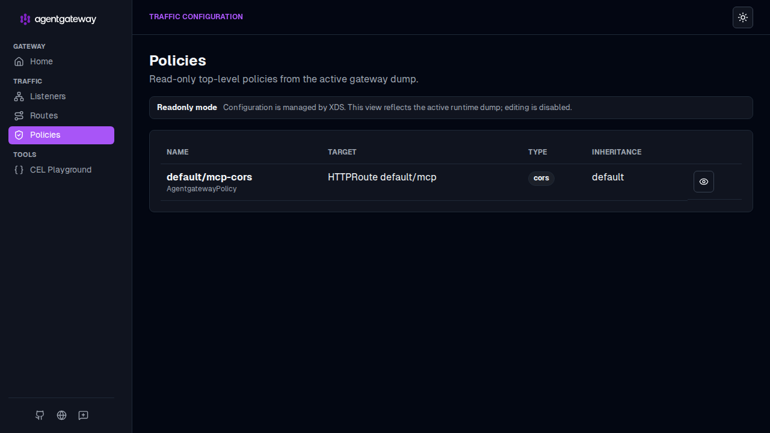This screenshot has width=770, height=433.
Task: Click the NAME column header
Action: 177,152
